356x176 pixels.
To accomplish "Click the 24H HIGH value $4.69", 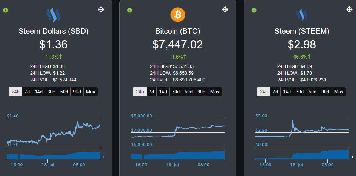I will (x=306, y=66).
